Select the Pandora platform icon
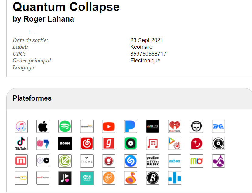The height and width of the screenshot is (193, 252). 131,126
